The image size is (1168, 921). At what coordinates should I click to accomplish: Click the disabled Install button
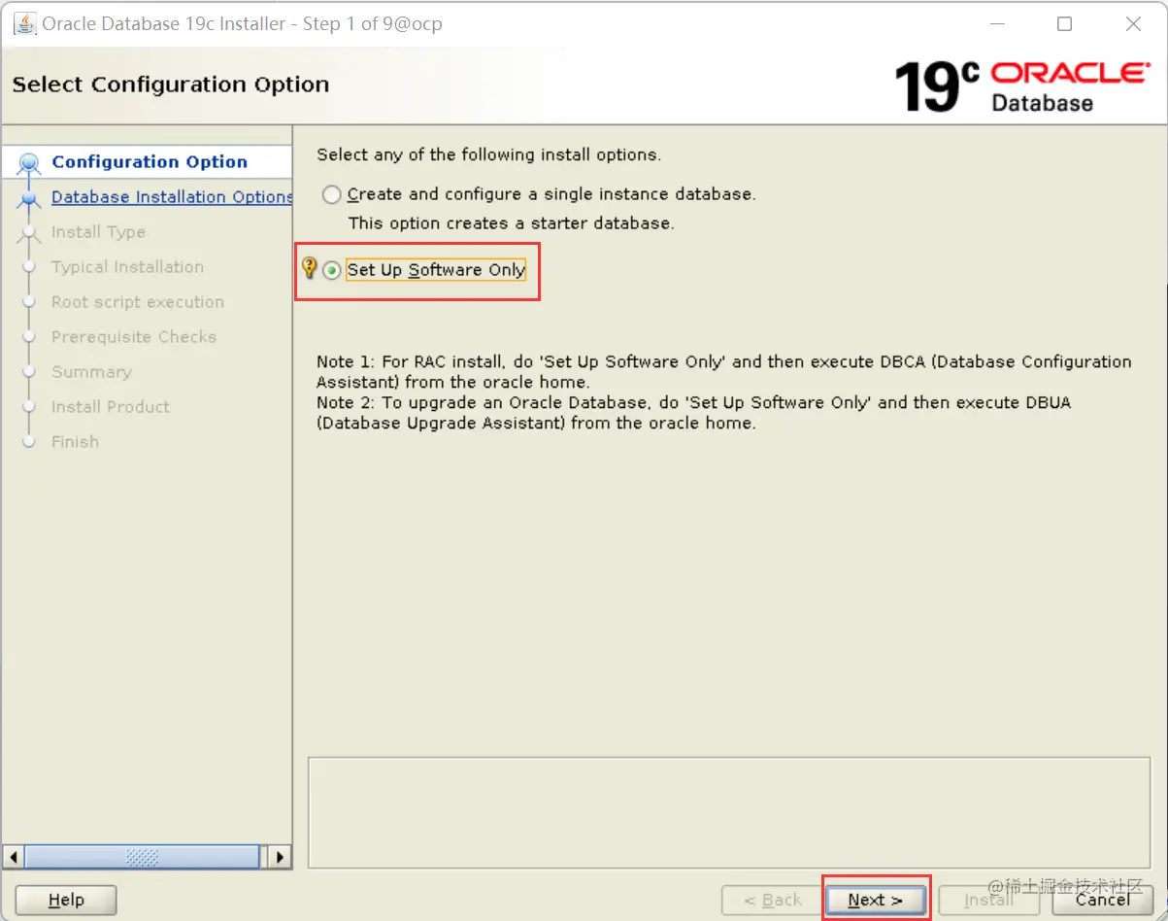pos(989,900)
